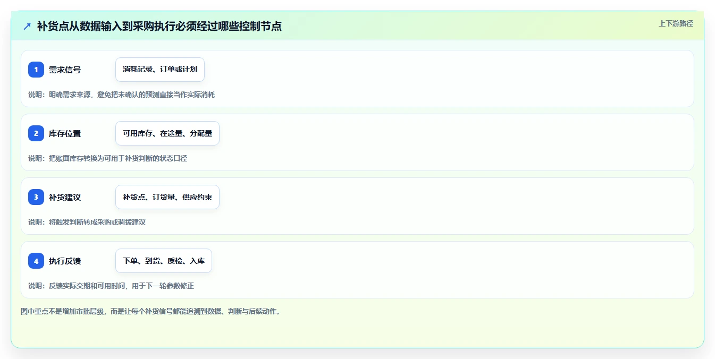Click the 需求信号 step title
Viewport: 715px width, 359px height.
[65, 70]
